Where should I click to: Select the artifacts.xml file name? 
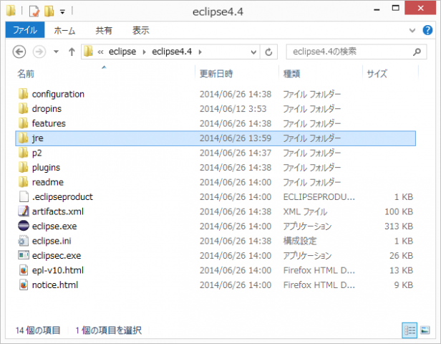pos(58,211)
